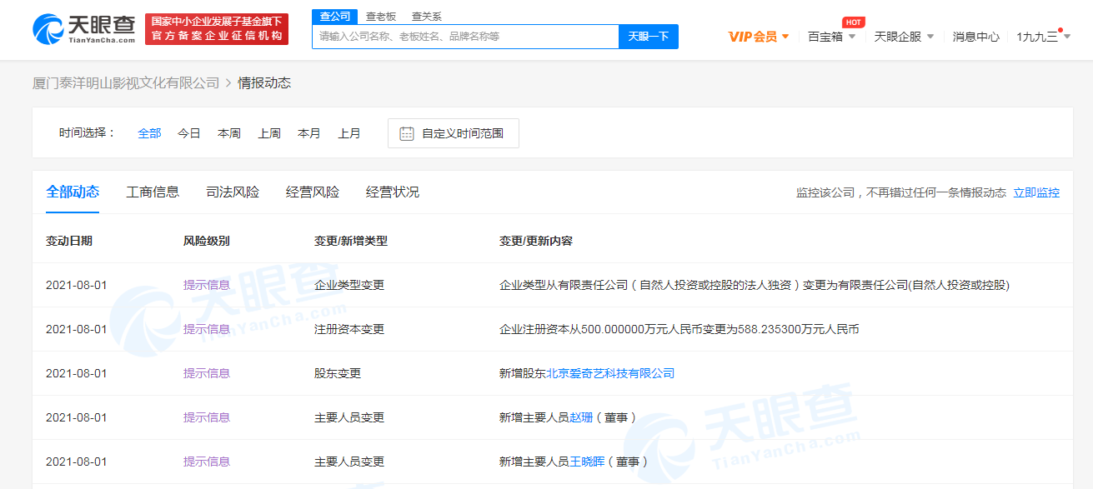Switch to 查老板 search tab
Image resolution: width=1093 pixels, height=489 pixels.
[381, 17]
